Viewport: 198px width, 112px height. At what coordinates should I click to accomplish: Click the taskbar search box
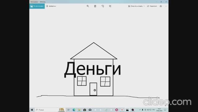pyautogui.click(x=50, y=110)
